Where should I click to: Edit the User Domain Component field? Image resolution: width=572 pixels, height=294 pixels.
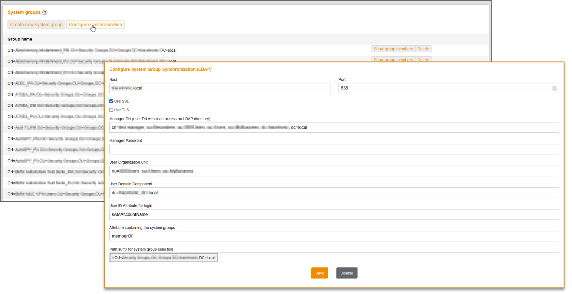(334, 193)
